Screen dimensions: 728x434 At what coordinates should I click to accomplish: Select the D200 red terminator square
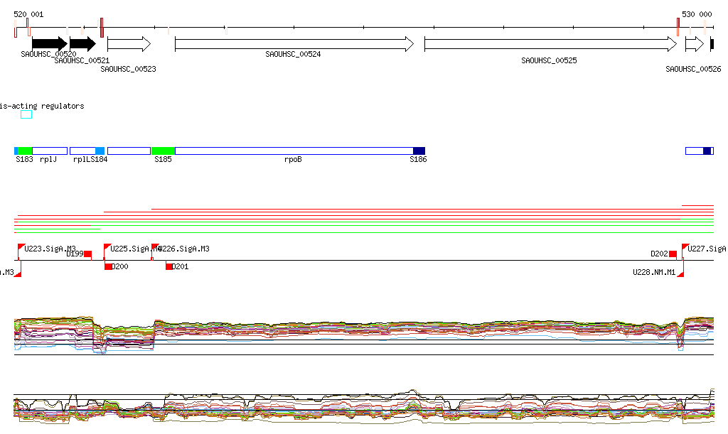pos(108,266)
